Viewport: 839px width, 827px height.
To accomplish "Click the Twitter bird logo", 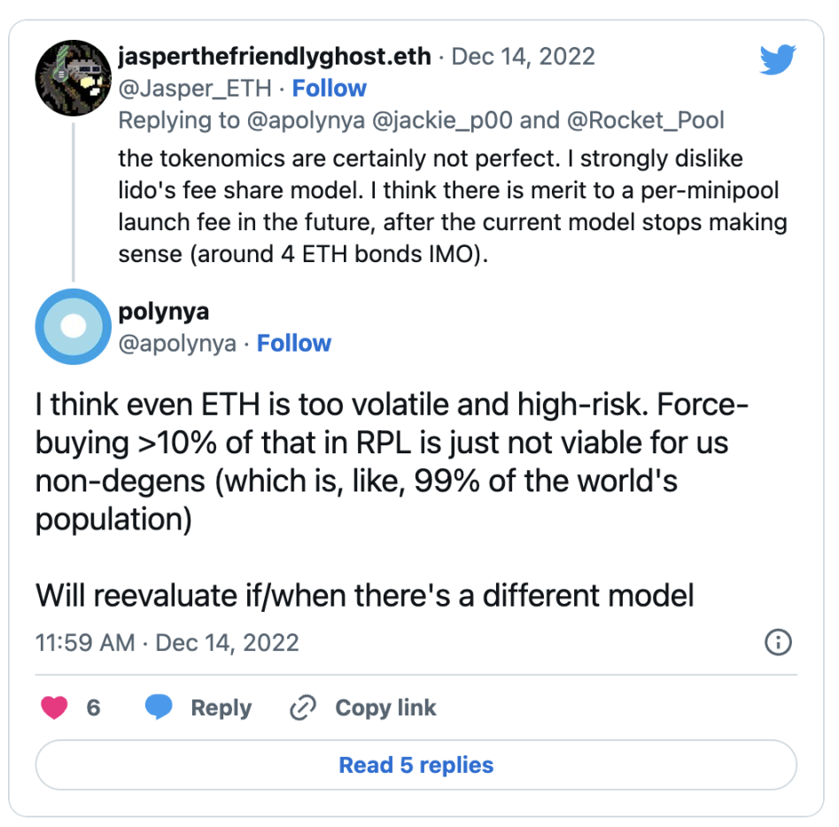I will [777, 58].
